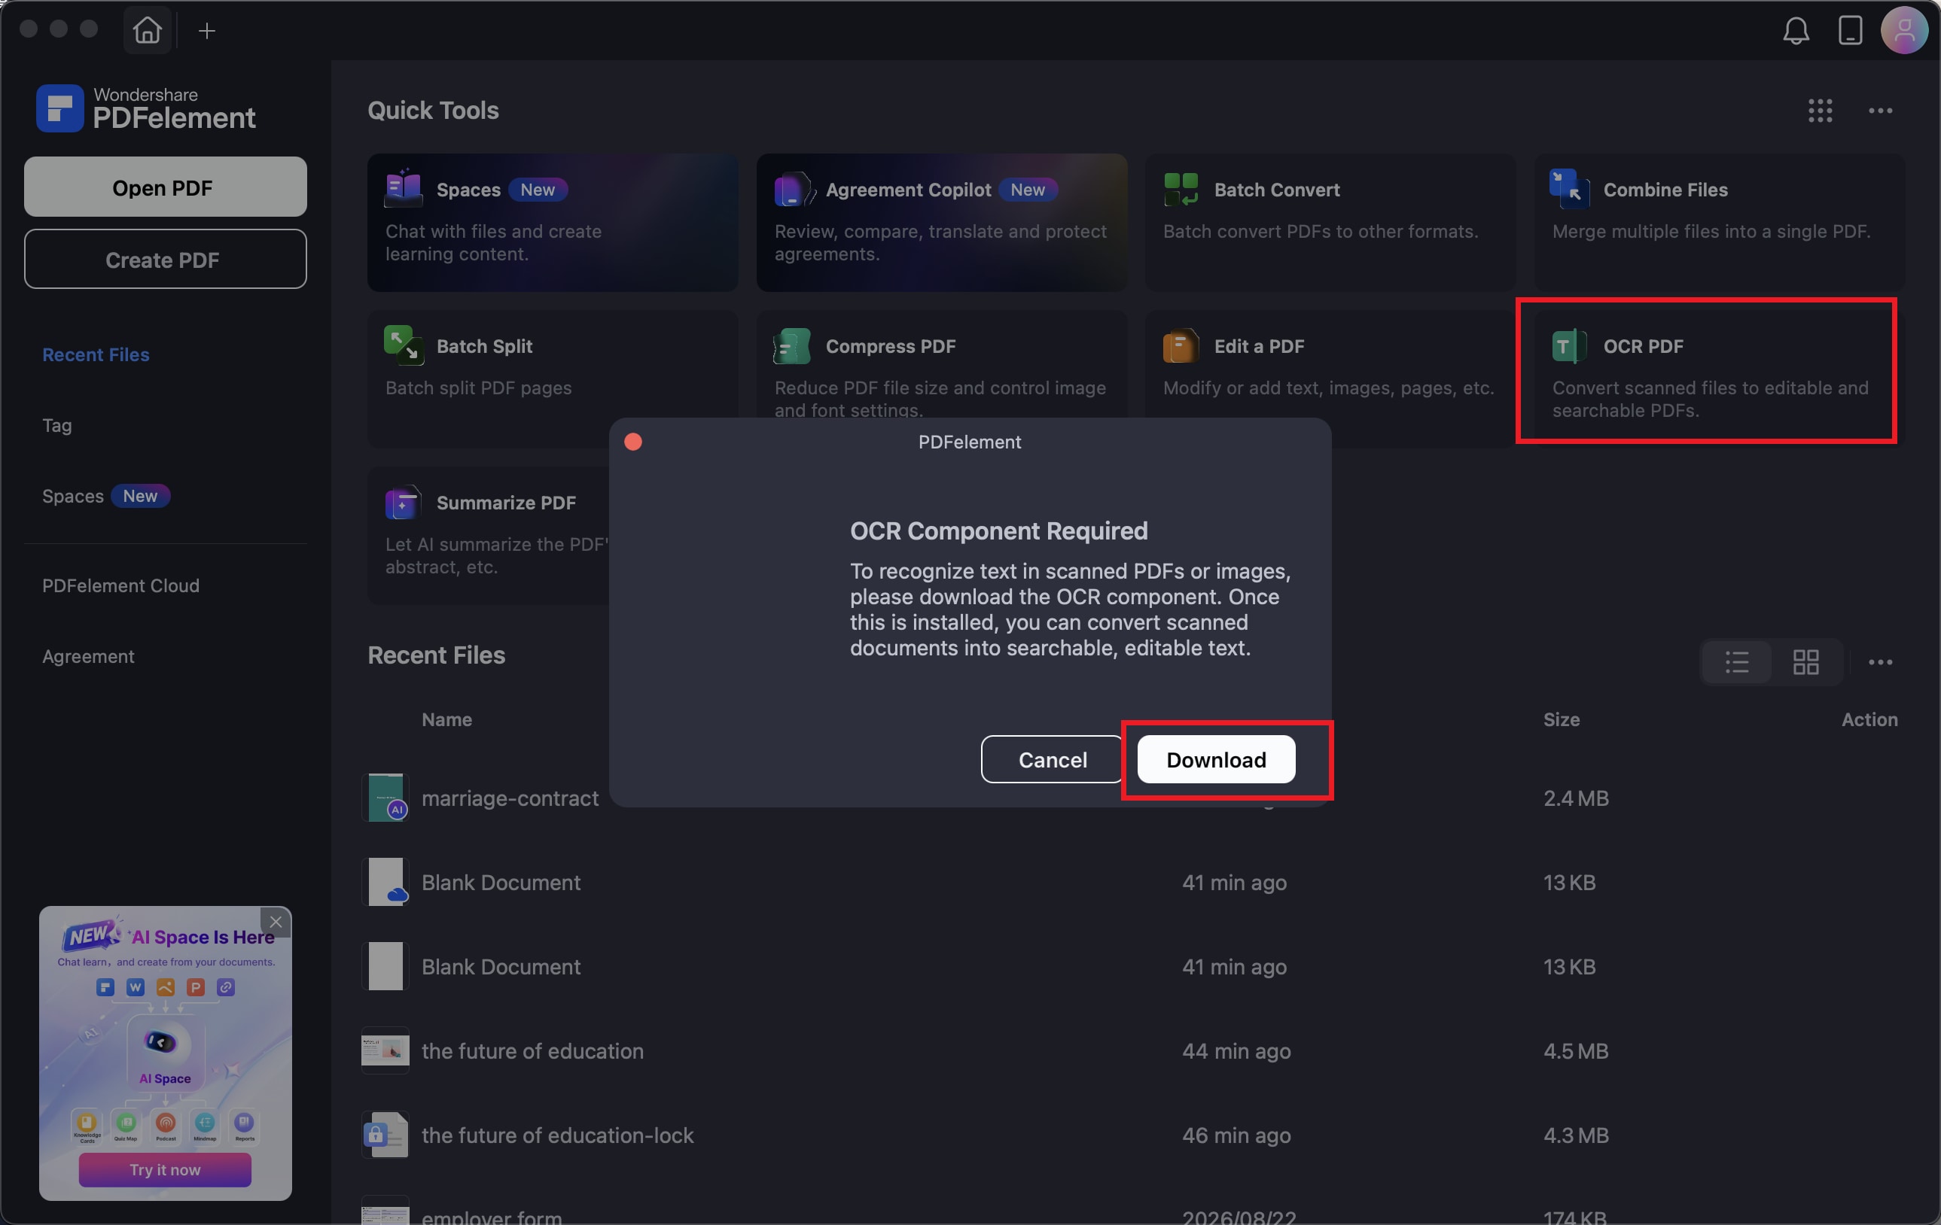
Task: Click the Compress PDF title text
Action: point(891,346)
